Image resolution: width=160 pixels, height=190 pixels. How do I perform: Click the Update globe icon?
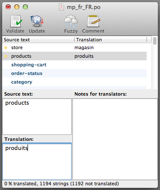[x=37, y=21]
